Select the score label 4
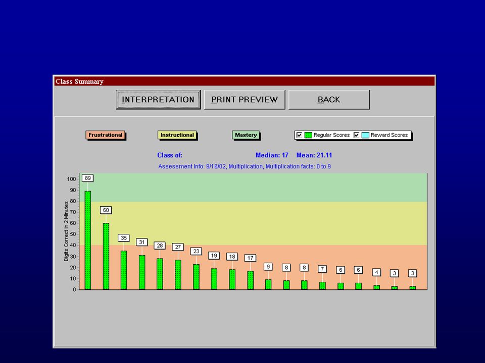The image size is (485, 363). pyautogui.click(x=376, y=272)
